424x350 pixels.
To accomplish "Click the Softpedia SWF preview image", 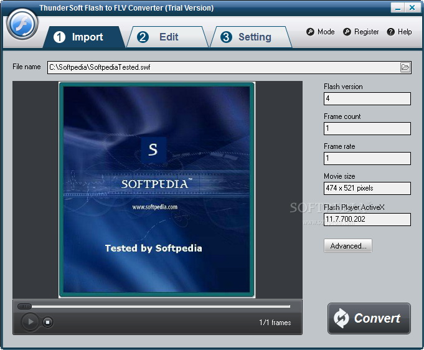I will pyautogui.click(x=157, y=189).
